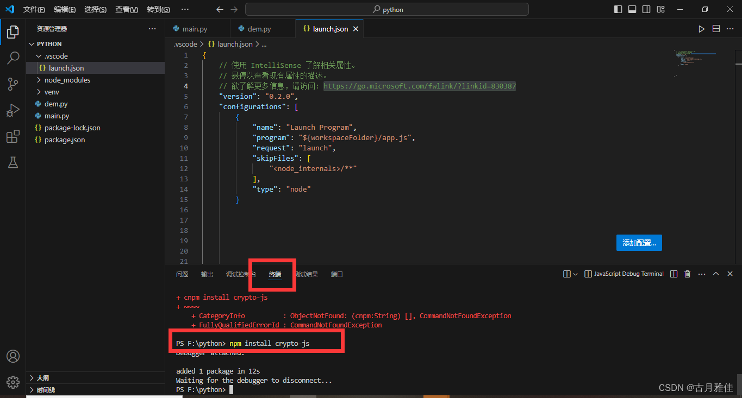Kill the terminal with the trash icon
Image resolution: width=742 pixels, height=398 pixels.
click(687, 274)
